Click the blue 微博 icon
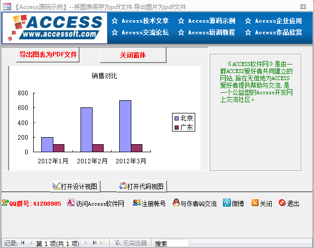Screen dimensions: 314x248 [227, 203]
